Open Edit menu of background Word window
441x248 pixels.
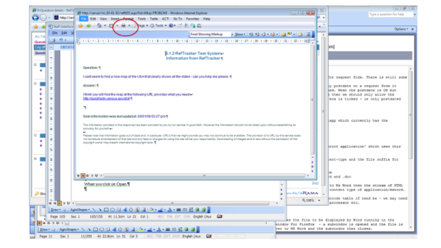click(x=64, y=33)
